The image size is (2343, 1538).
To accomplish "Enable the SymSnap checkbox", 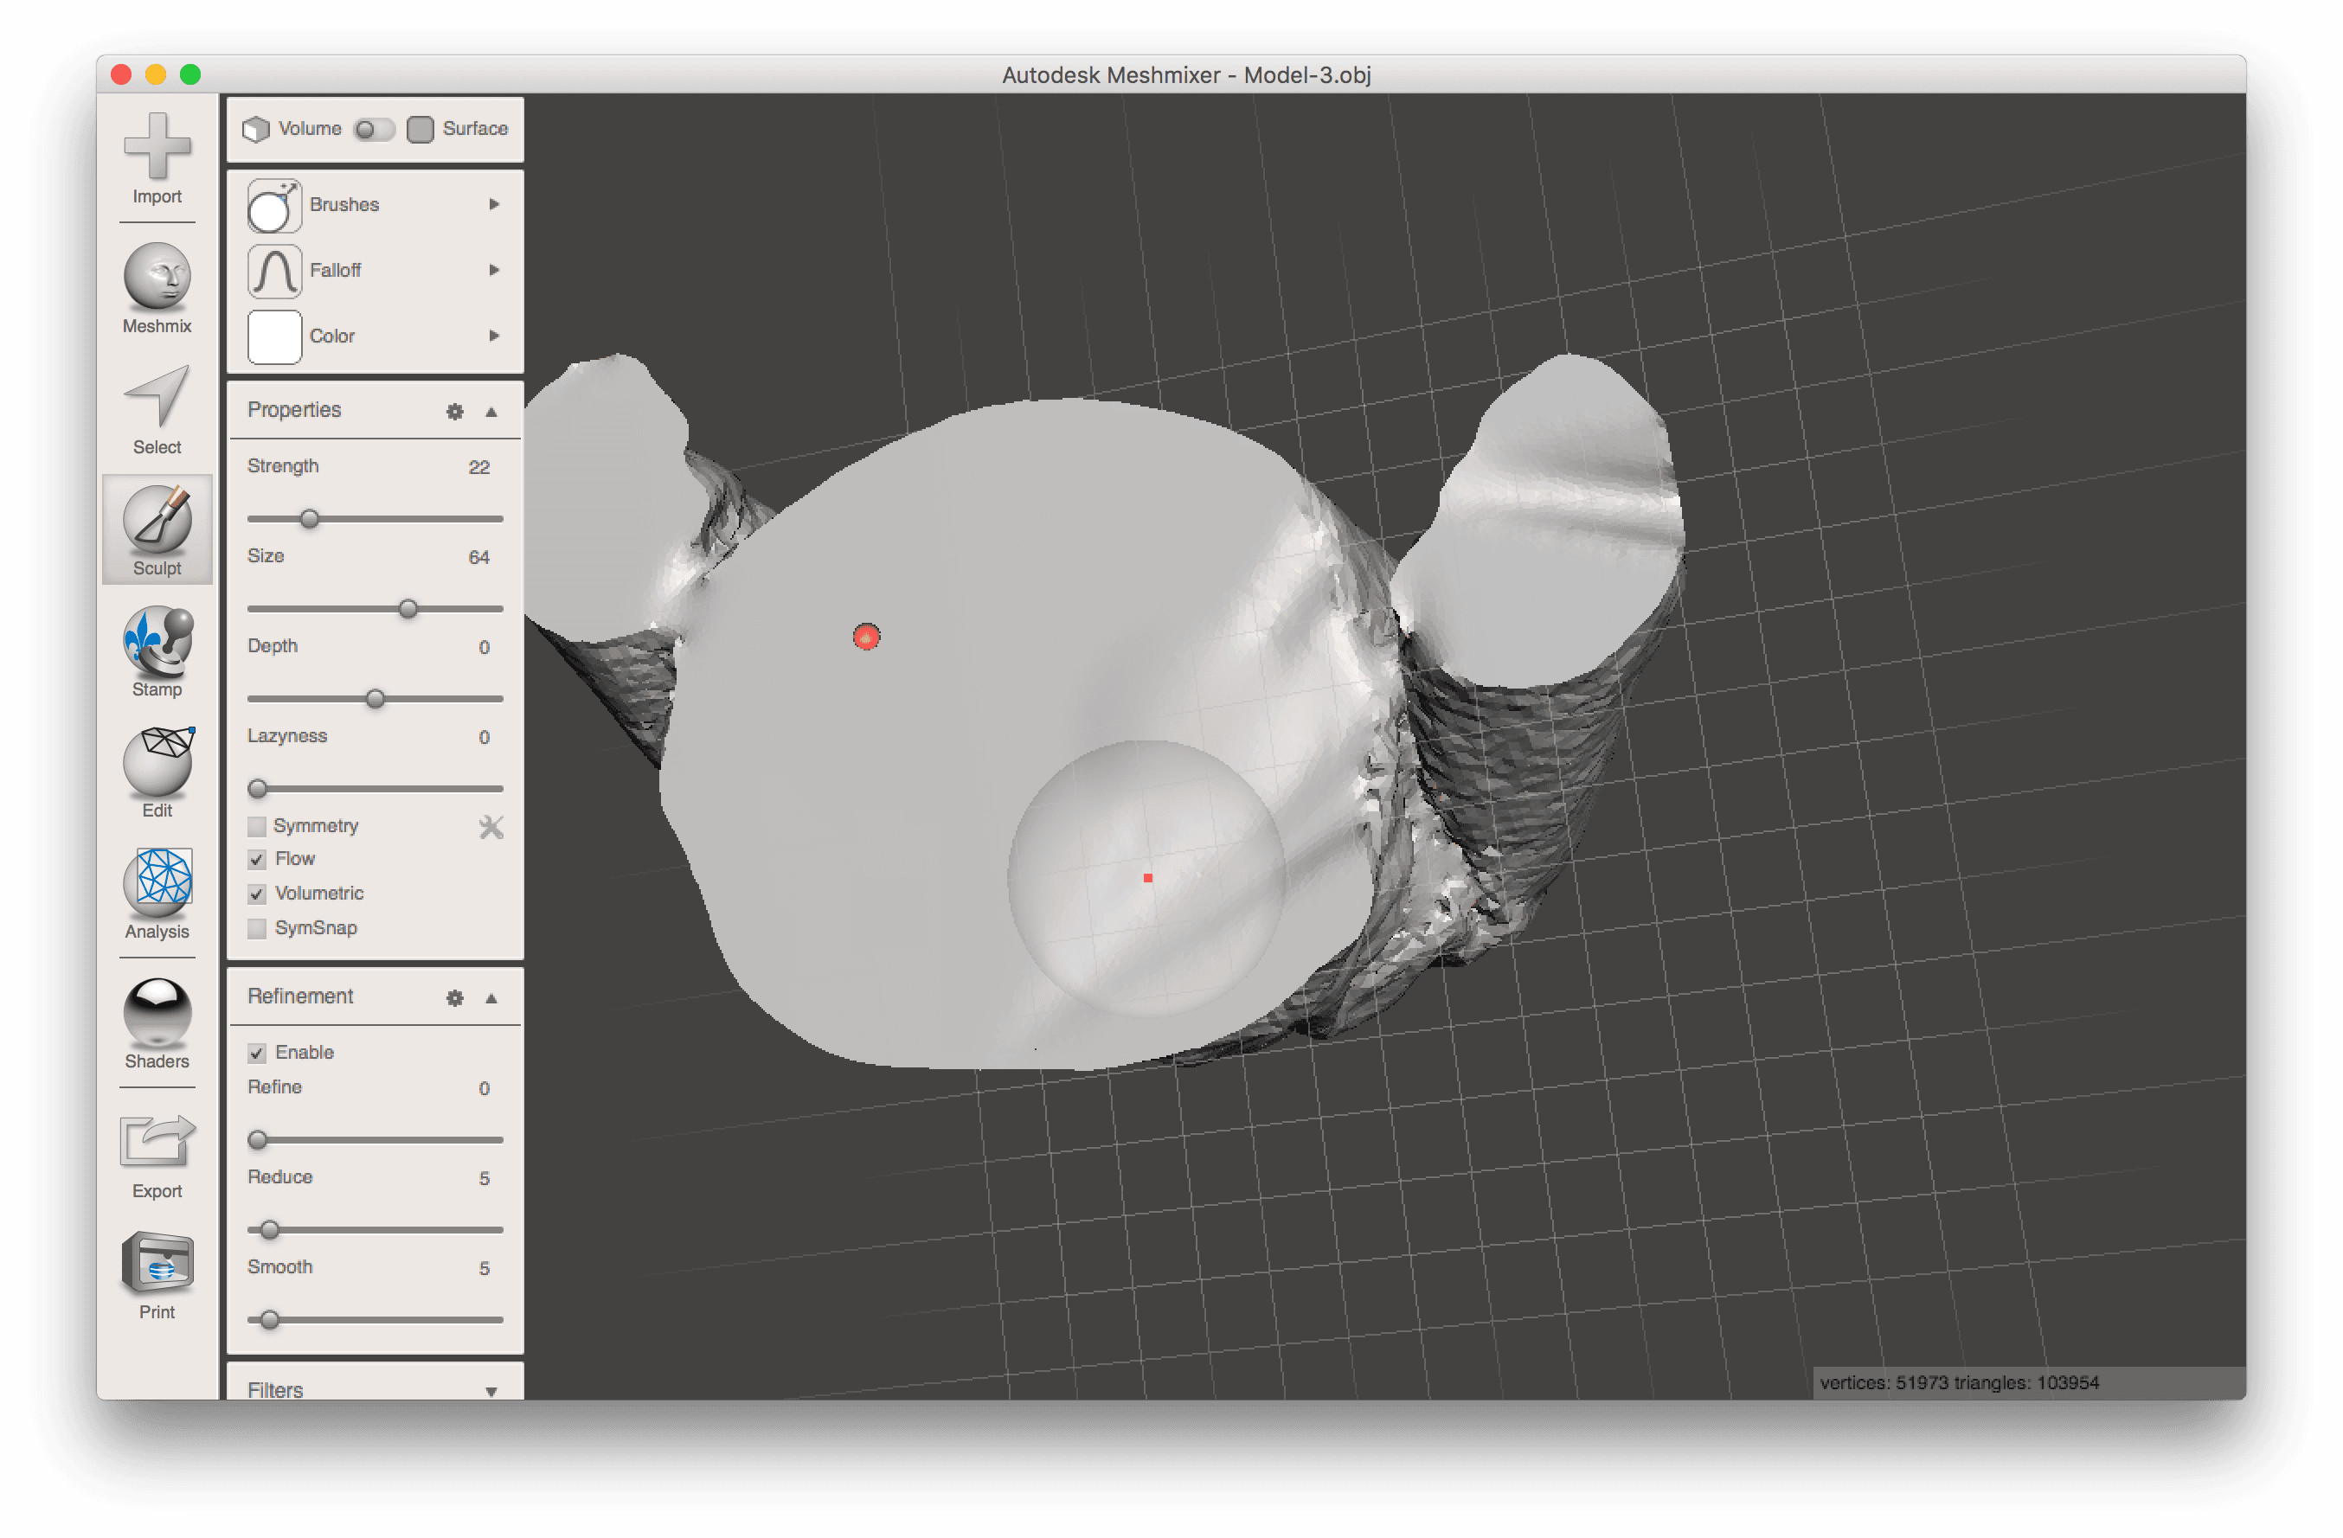I will coord(257,929).
